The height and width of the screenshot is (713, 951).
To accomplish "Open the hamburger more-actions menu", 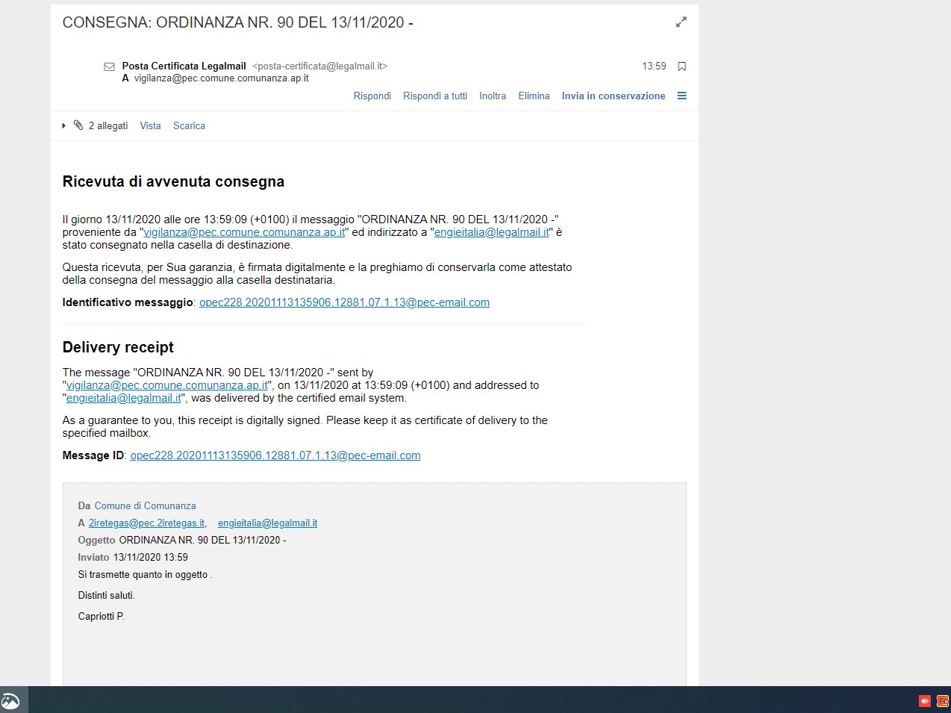I will 682,96.
